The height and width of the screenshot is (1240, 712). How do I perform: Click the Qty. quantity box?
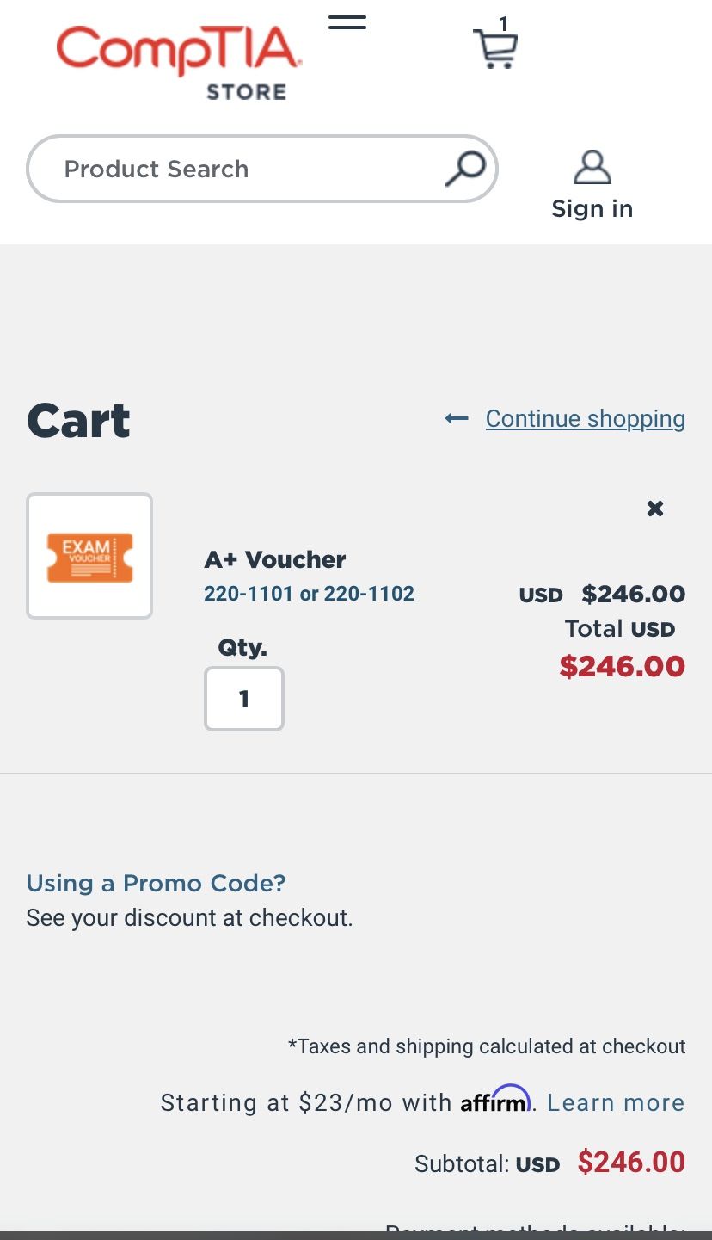244,699
